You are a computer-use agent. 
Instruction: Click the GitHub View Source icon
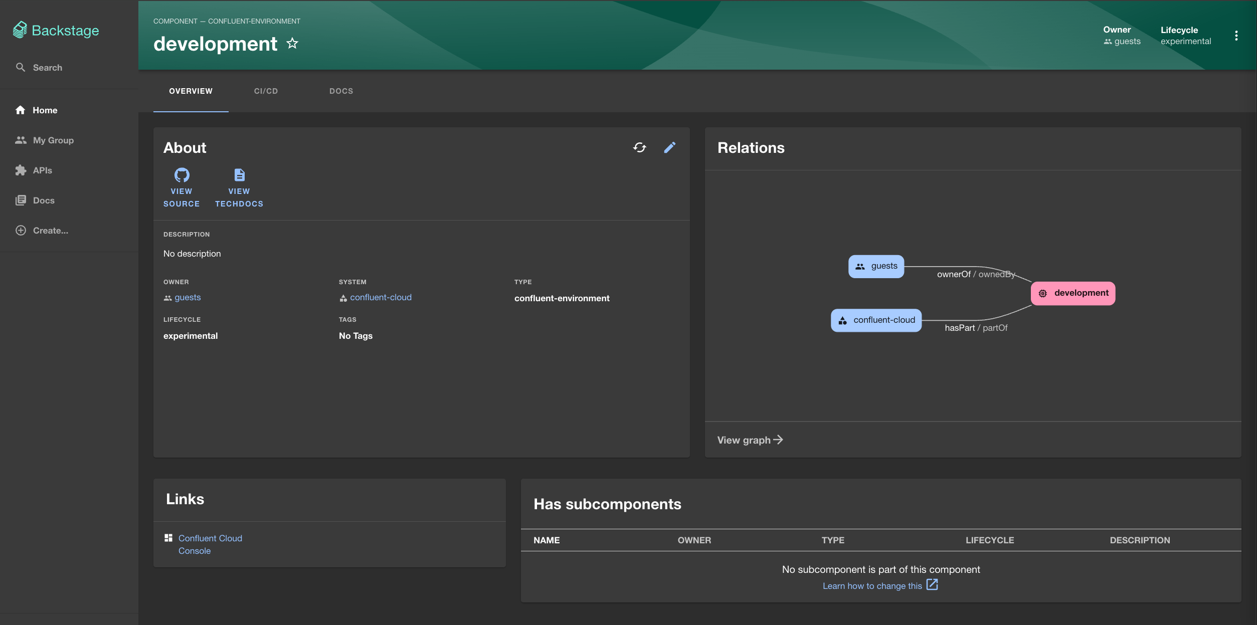(x=182, y=175)
